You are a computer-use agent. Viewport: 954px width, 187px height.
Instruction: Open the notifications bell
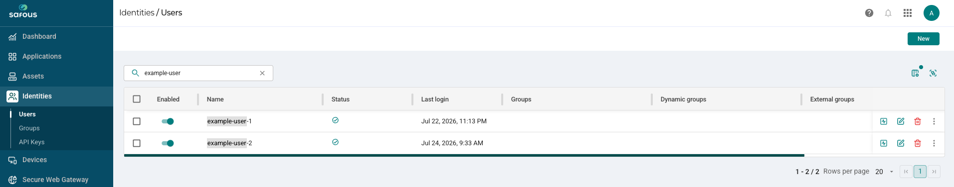click(x=888, y=13)
